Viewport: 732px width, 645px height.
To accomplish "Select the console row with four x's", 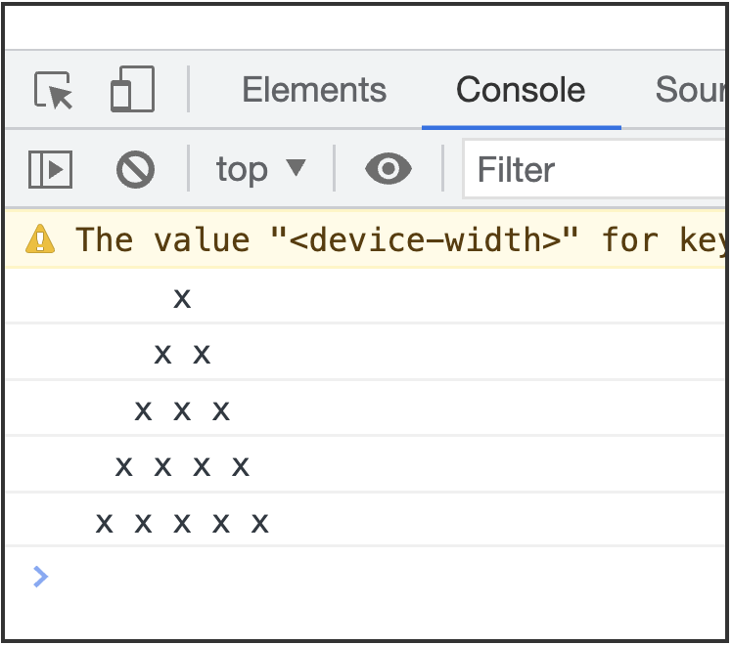I will pyautogui.click(x=182, y=467).
